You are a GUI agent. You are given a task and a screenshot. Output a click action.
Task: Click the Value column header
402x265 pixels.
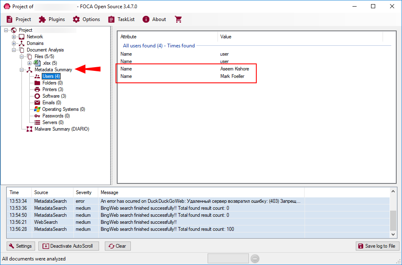(x=300, y=37)
